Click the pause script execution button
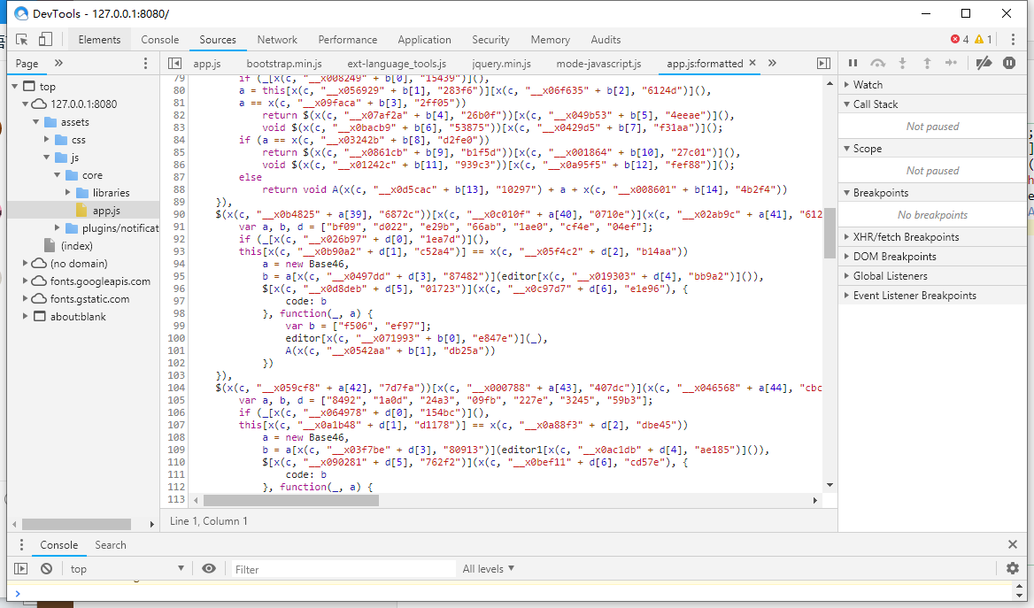Screen dimensions: 1034x608 [853, 63]
